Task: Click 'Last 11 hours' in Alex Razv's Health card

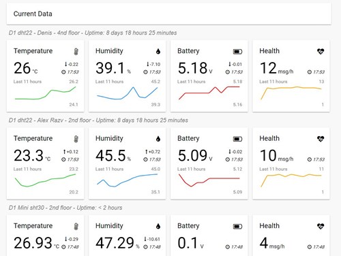Action: [273, 169]
